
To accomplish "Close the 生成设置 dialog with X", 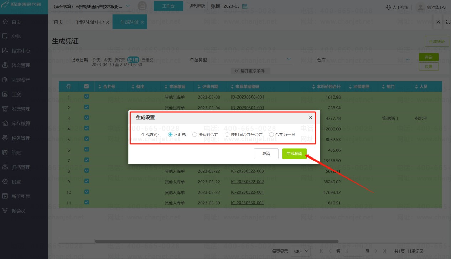I will pos(310,118).
